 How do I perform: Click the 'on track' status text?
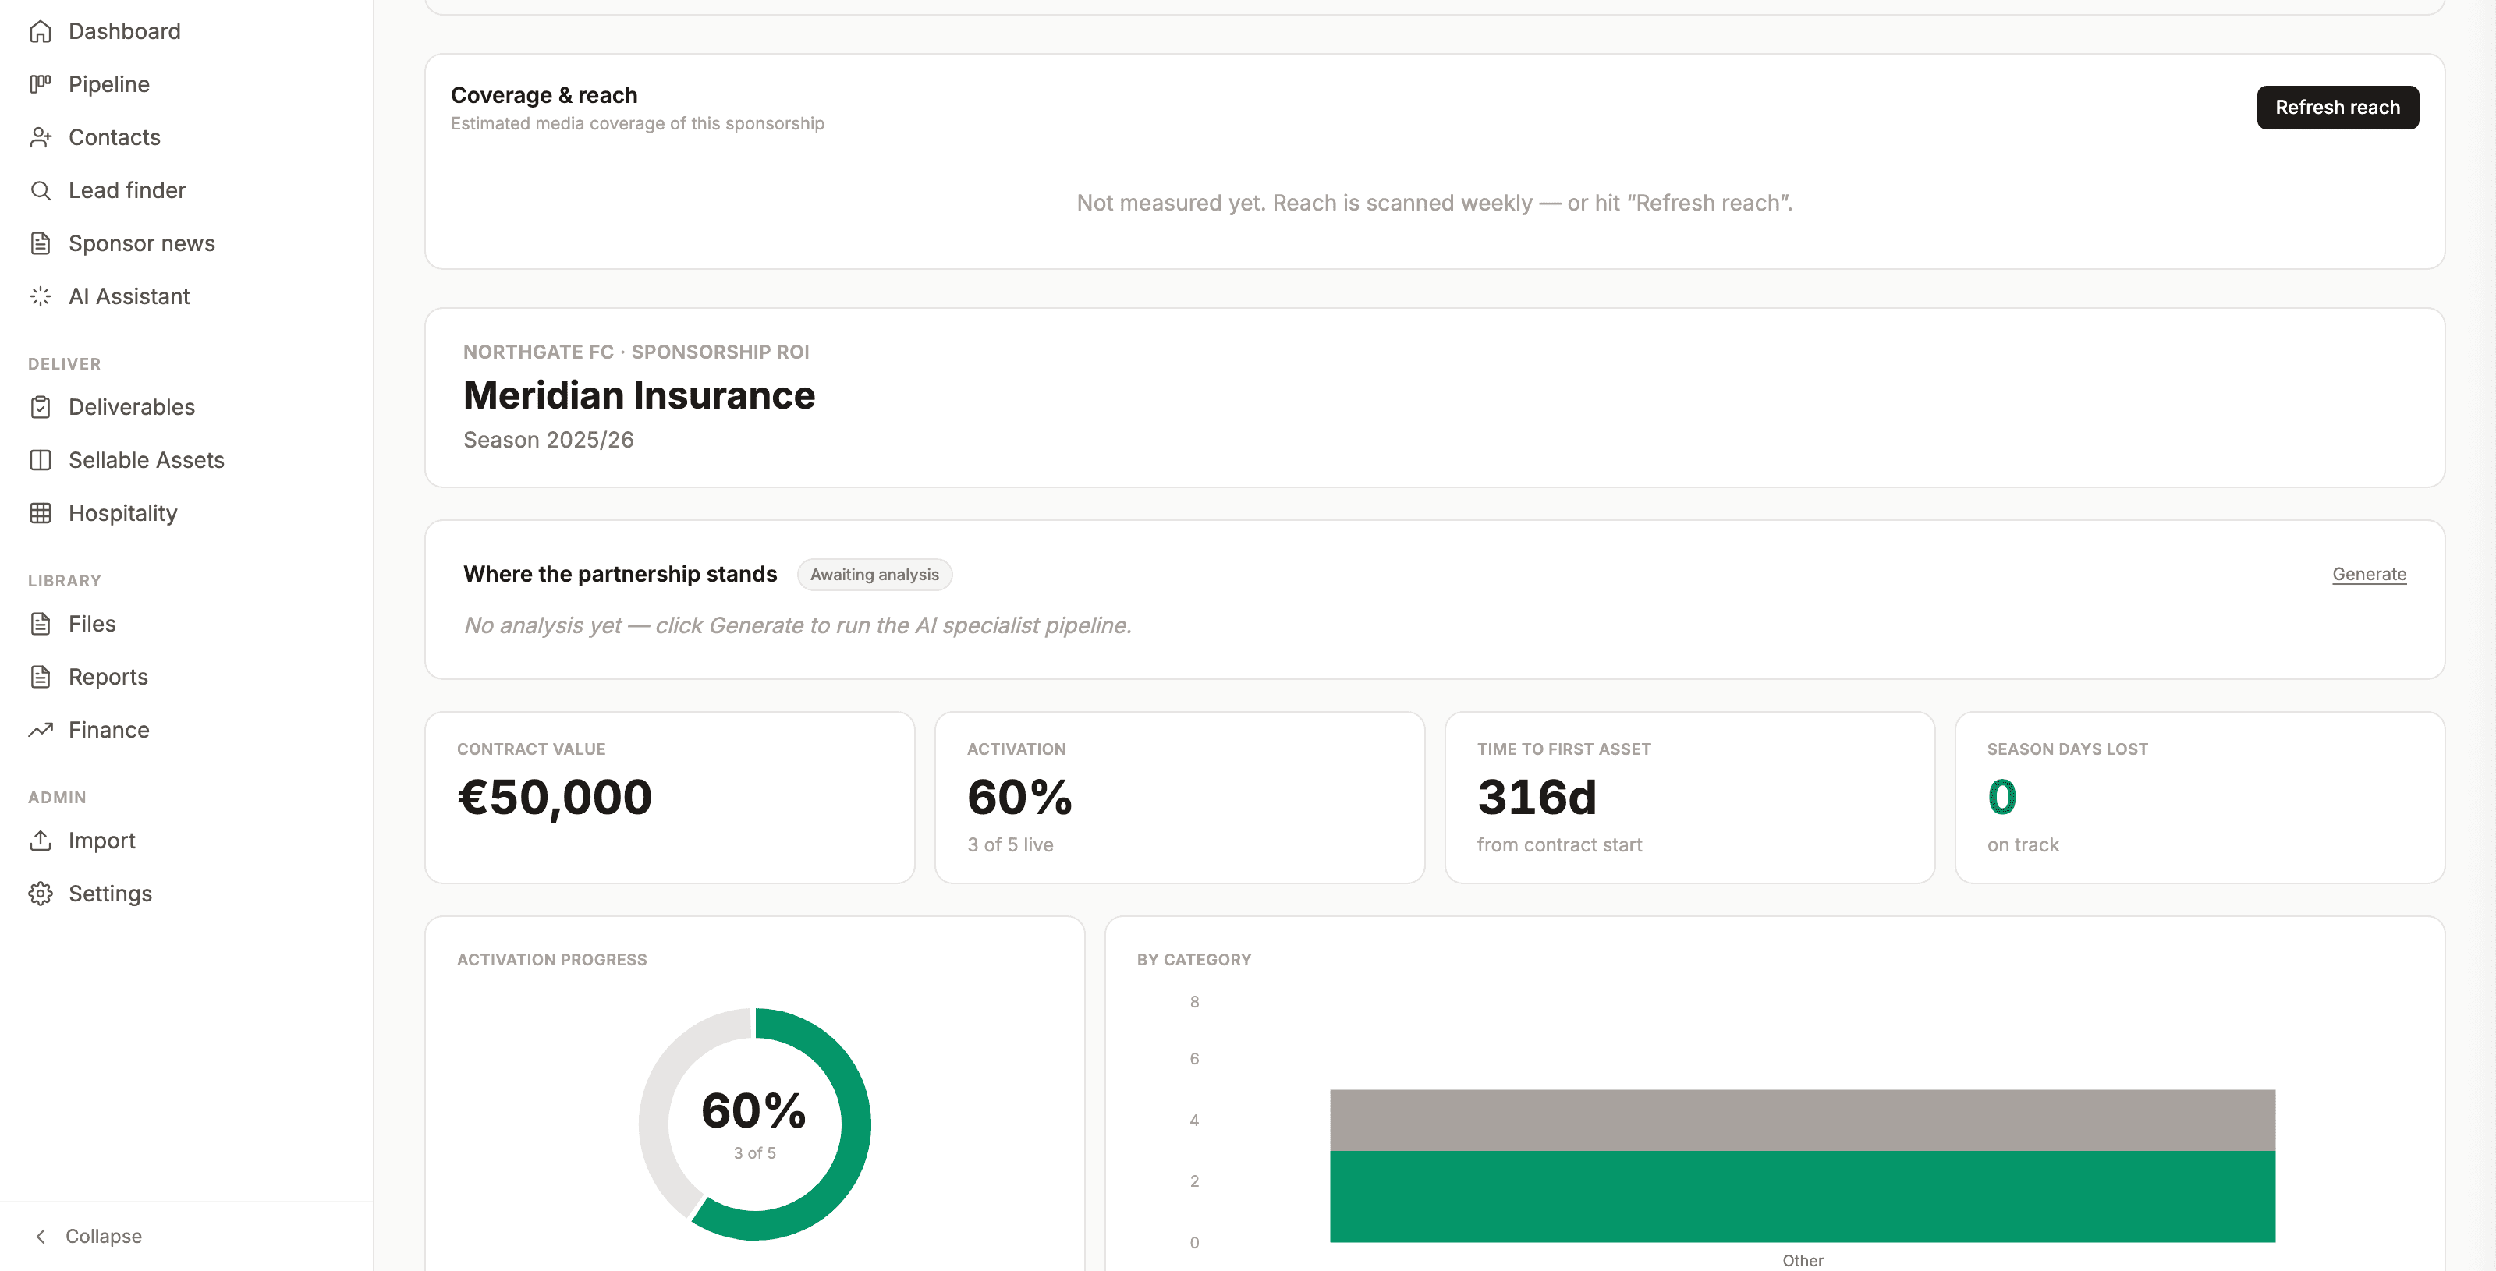click(2023, 844)
